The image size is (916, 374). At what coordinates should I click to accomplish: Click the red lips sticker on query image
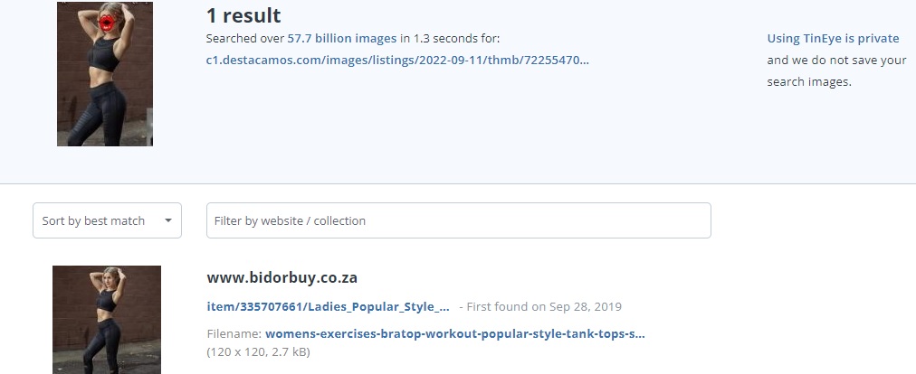point(107,23)
